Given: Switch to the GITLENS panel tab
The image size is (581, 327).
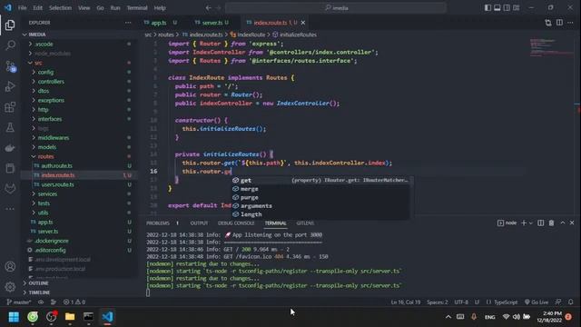Looking at the screenshot, I should tap(305, 223).
